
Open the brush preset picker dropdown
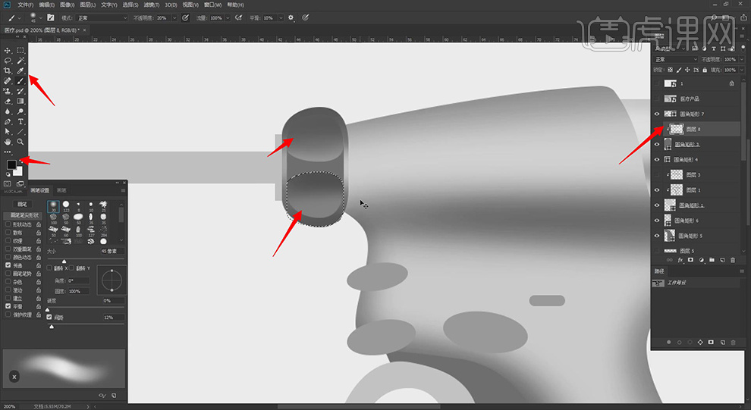[x=41, y=17]
